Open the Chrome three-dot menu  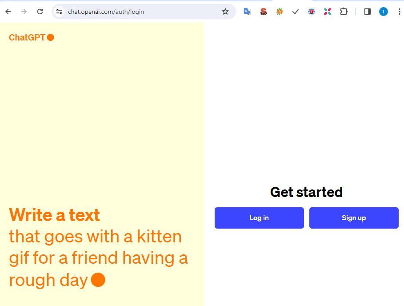pos(399,12)
